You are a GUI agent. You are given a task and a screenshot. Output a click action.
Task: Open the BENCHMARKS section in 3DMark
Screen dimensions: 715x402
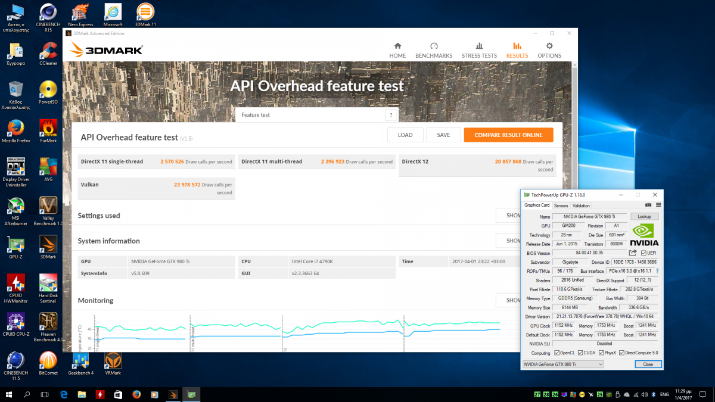(x=434, y=51)
